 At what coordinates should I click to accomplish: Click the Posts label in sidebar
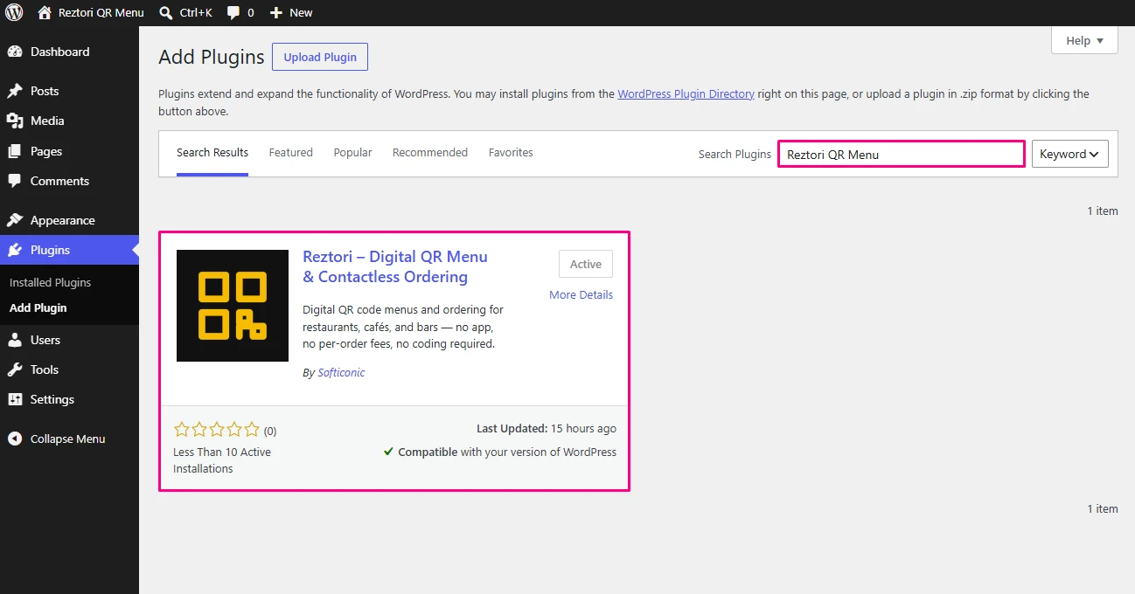pos(45,91)
